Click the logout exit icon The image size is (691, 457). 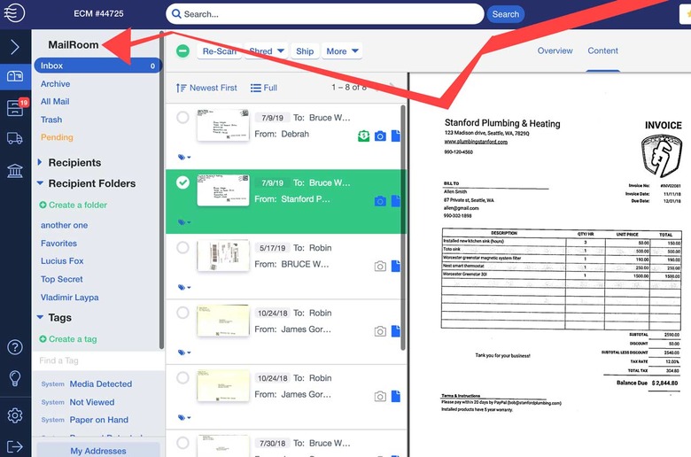[15, 446]
